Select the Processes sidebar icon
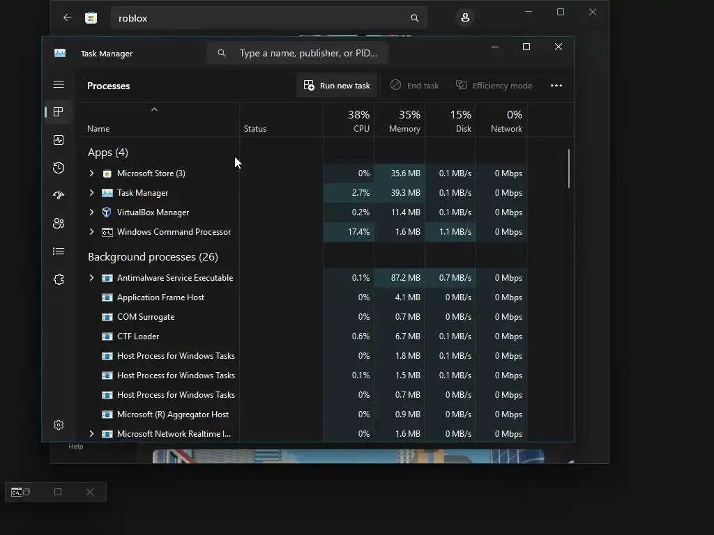The width and height of the screenshot is (714, 535). point(59,112)
